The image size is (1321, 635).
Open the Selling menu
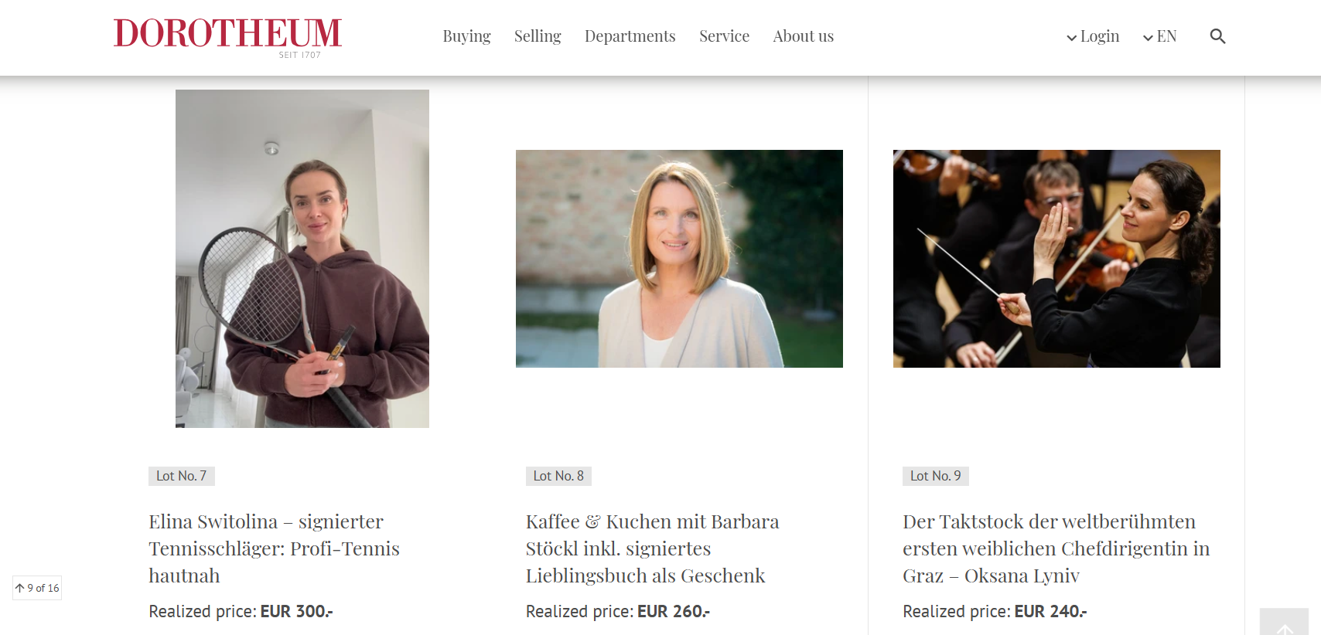point(538,36)
